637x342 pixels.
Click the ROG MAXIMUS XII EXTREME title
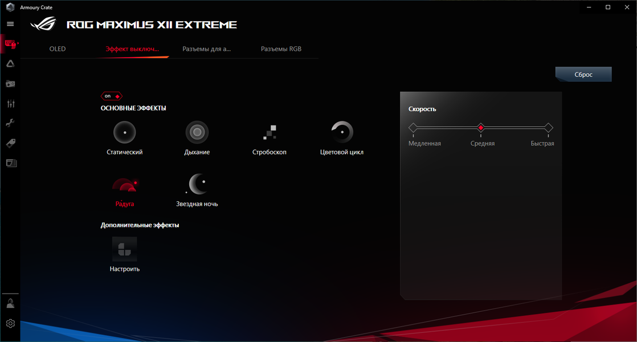tap(152, 25)
